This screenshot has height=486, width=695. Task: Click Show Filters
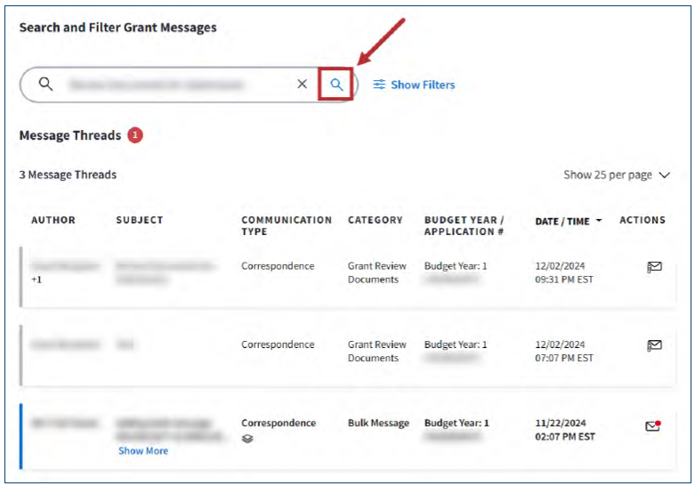pyautogui.click(x=414, y=85)
